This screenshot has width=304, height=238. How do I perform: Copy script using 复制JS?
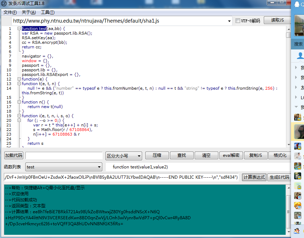pyautogui.click(x=255, y=155)
